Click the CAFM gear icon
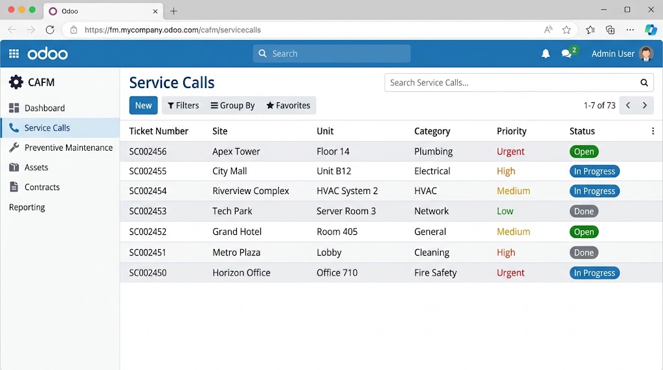The height and width of the screenshot is (370, 663). [16, 82]
